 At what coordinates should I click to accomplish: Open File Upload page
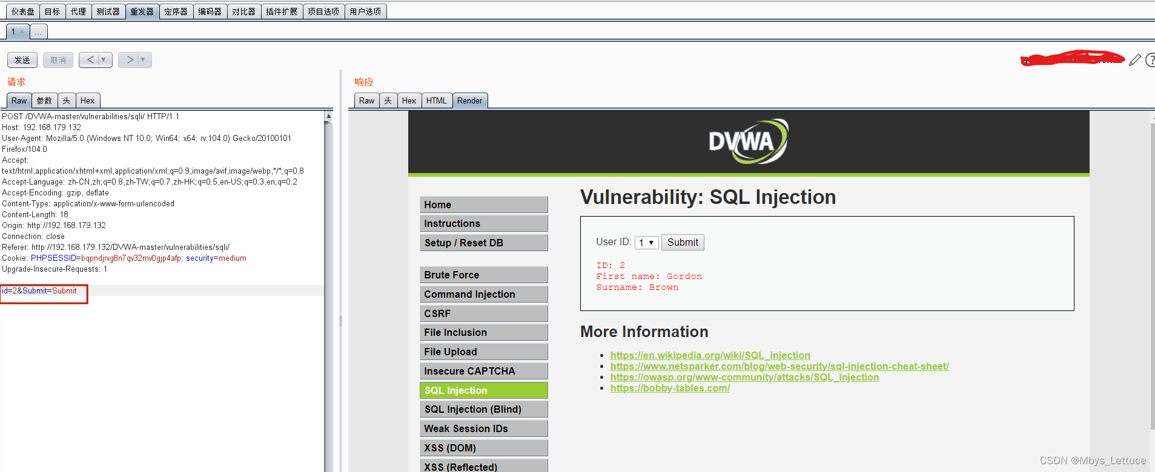click(484, 352)
